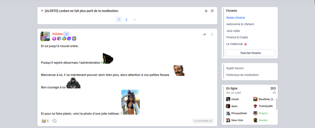Open the Blabla Général forum

pyautogui.click(x=236, y=17)
